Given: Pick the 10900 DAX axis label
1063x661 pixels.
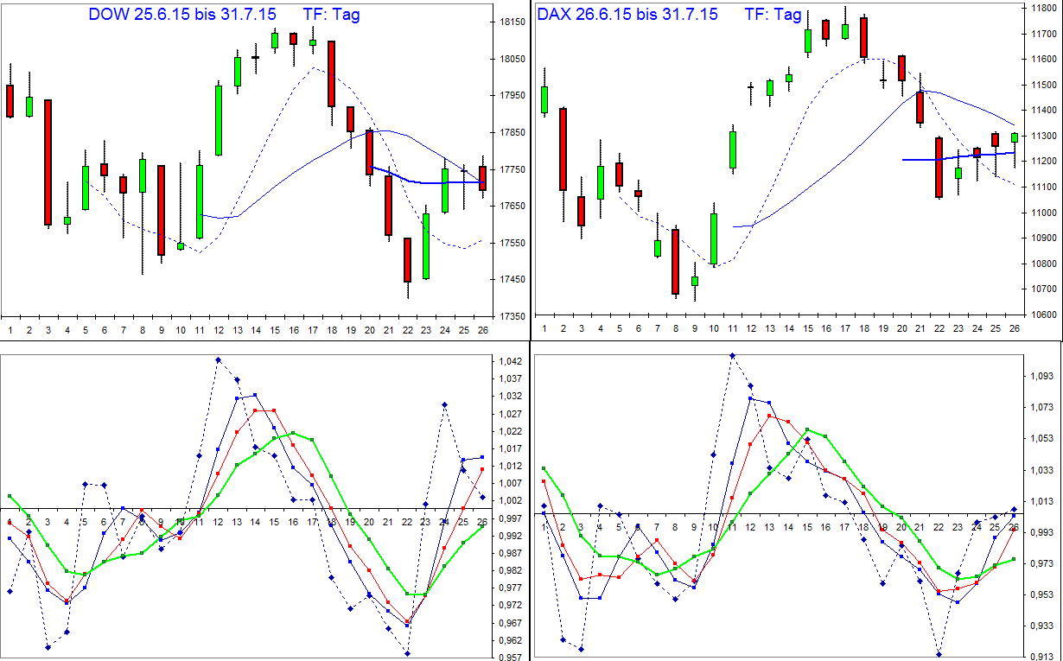Looking at the screenshot, I should click(x=1045, y=238).
